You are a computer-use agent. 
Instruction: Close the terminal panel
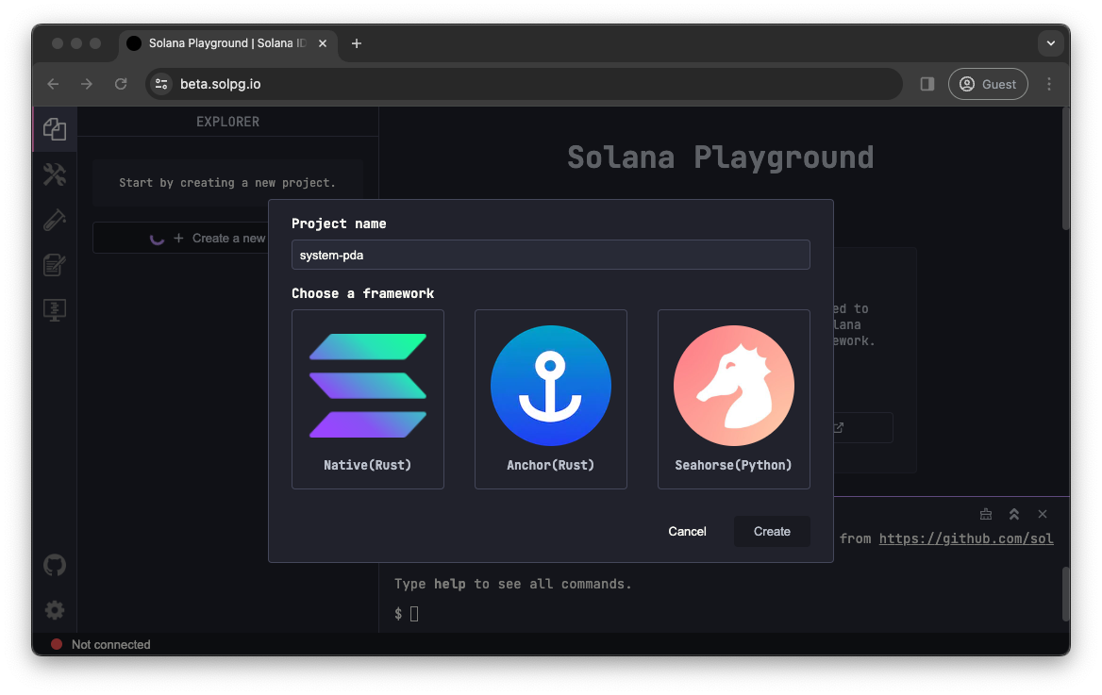coord(1043,514)
